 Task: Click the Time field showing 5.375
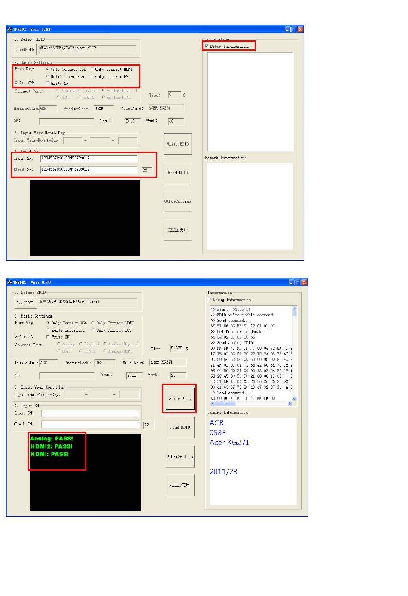click(x=177, y=348)
